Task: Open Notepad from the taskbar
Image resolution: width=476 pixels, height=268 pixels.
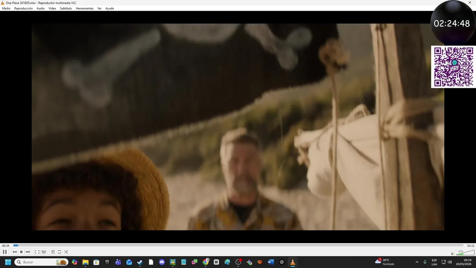Action: (184, 262)
